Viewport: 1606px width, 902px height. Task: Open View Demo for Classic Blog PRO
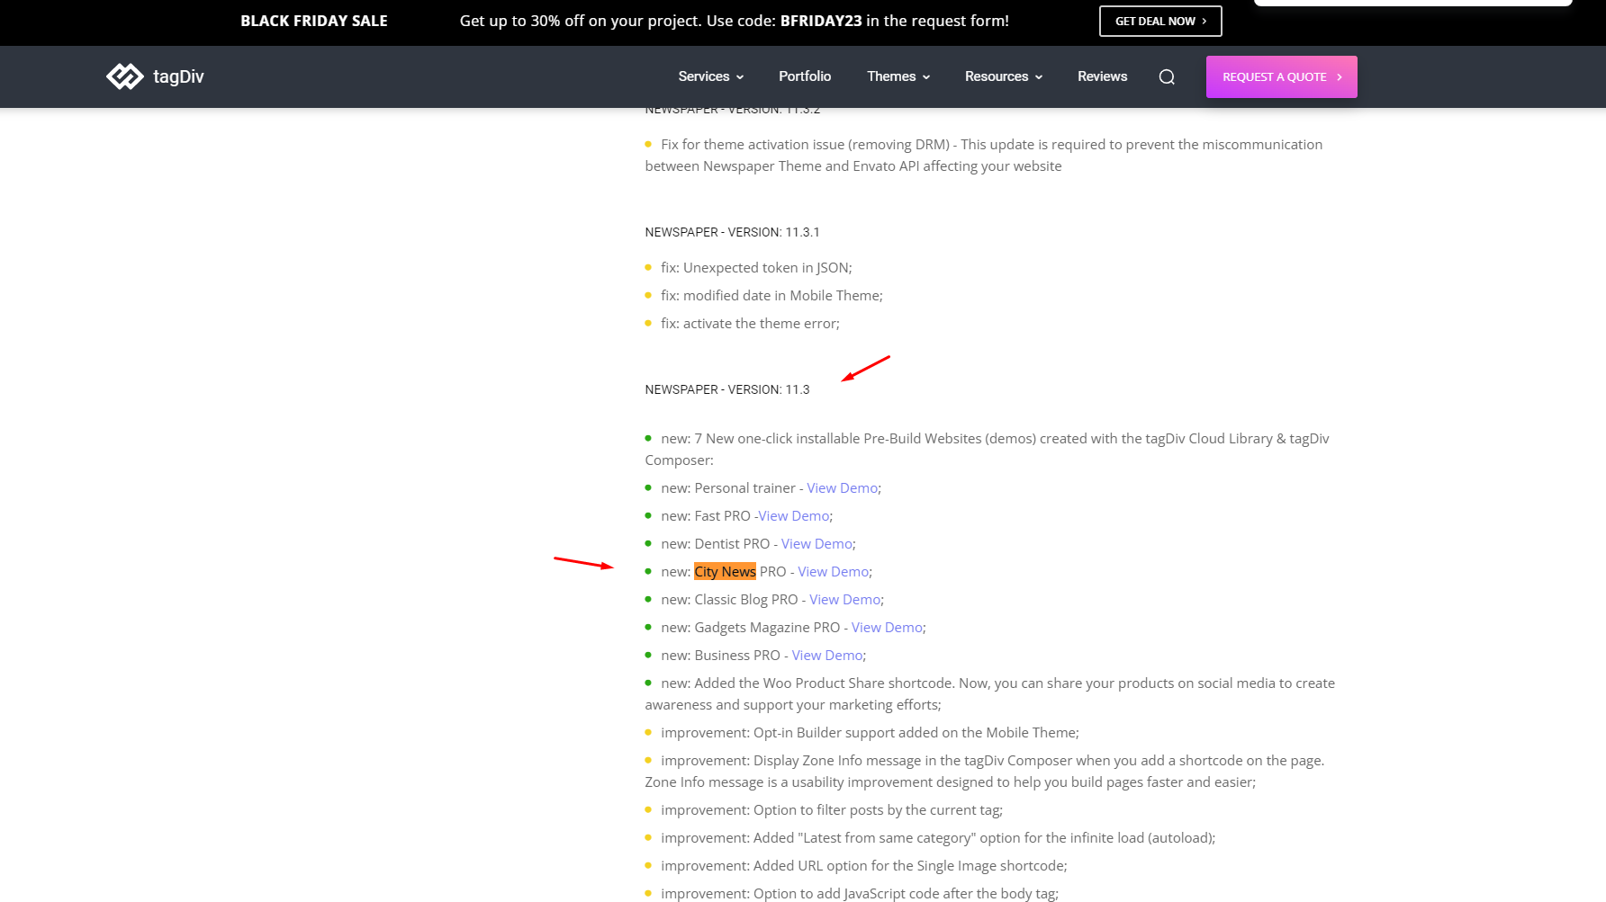[x=844, y=599]
